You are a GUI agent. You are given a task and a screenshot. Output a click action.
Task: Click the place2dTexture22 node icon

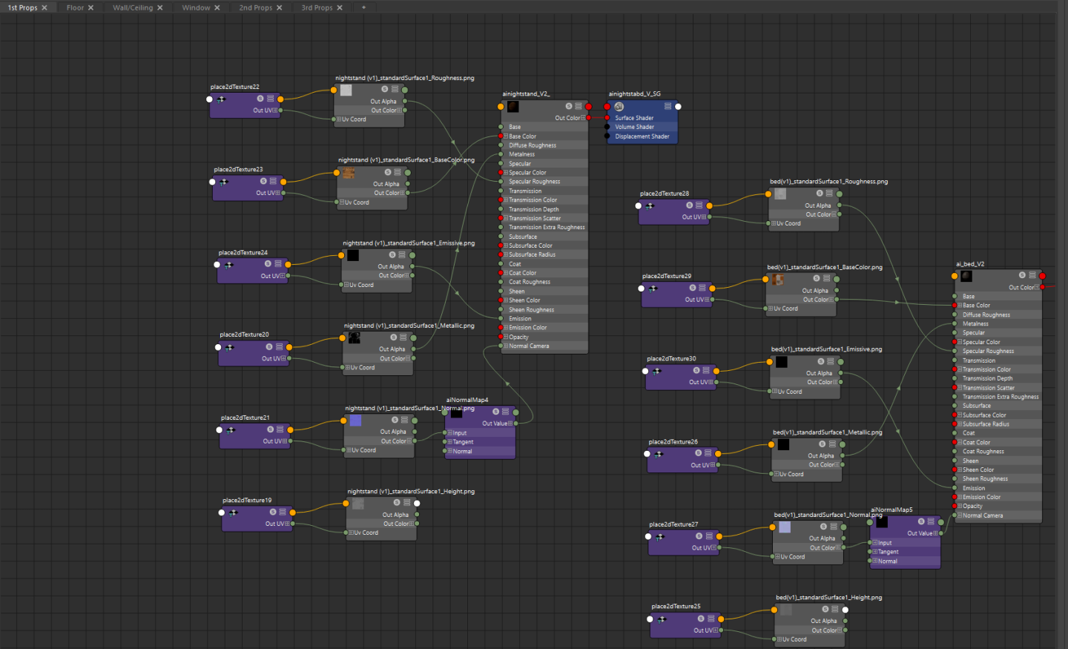221,99
